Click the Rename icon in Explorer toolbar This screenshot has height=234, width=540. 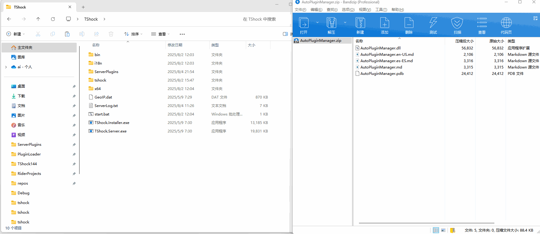coord(82,34)
